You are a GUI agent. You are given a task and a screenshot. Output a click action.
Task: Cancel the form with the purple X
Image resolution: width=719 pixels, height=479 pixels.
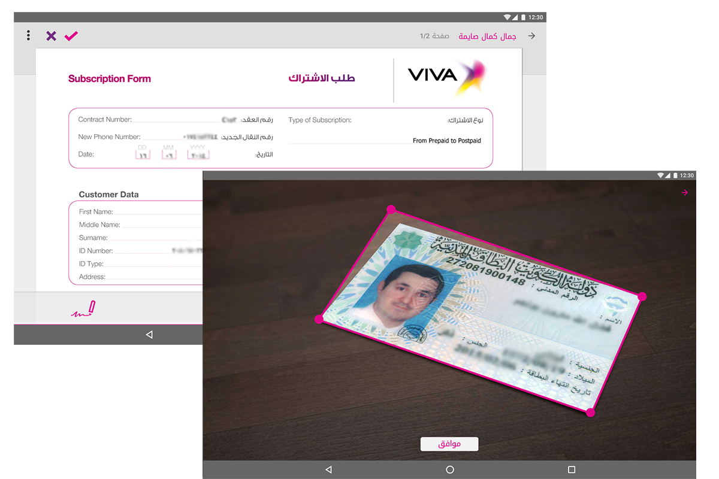point(52,36)
